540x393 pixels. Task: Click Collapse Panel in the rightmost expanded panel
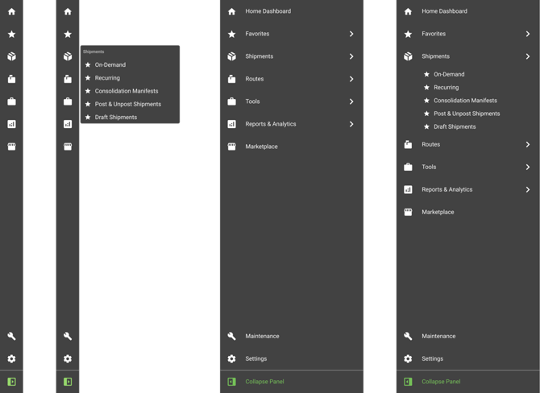(x=441, y=381)
